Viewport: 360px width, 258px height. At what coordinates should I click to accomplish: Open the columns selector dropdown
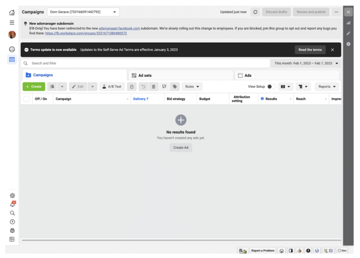pyautogui.click(x=285, y=87)
